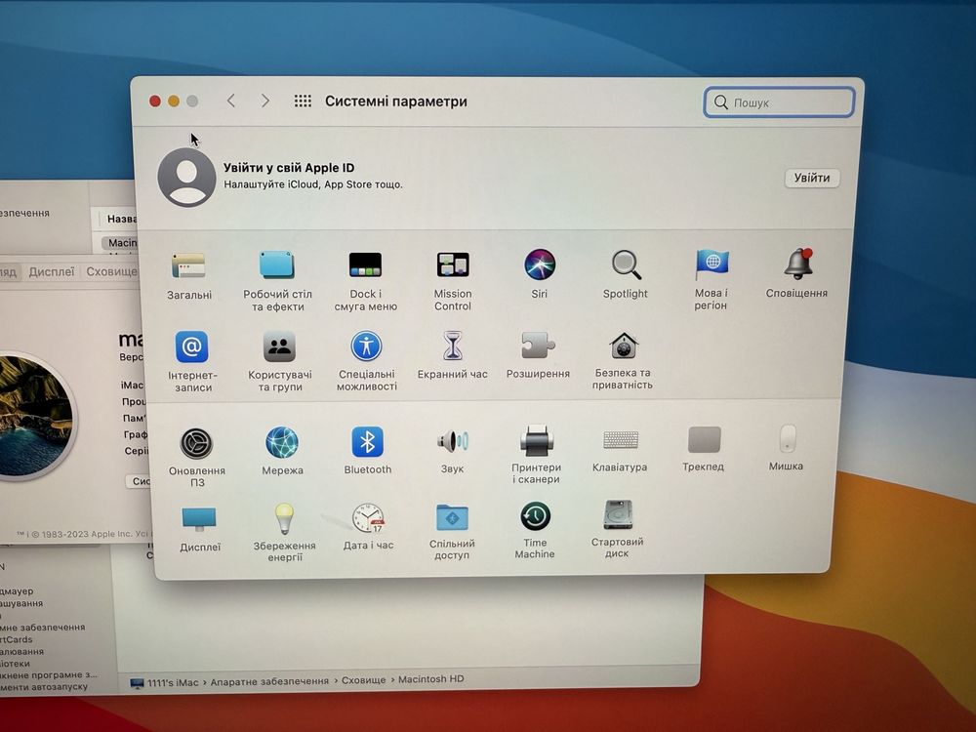The height and width of the screenshot is (732, 976).
Task: Click the Увійти sign-in button
Action: (812, 178)
